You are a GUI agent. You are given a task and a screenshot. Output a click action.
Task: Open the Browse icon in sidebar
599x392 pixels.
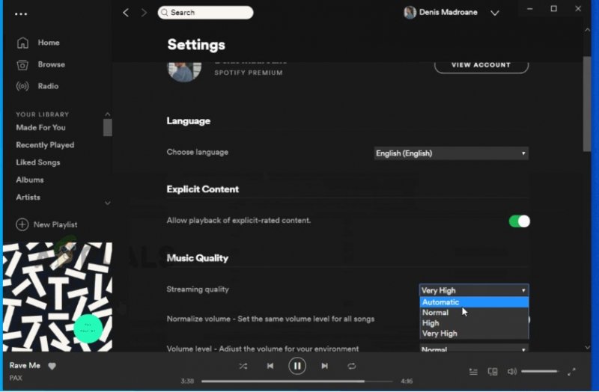(22, 65)
